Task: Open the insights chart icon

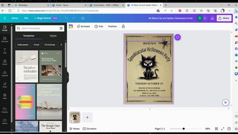Action: pyautogui.click(x=212, y=18)
